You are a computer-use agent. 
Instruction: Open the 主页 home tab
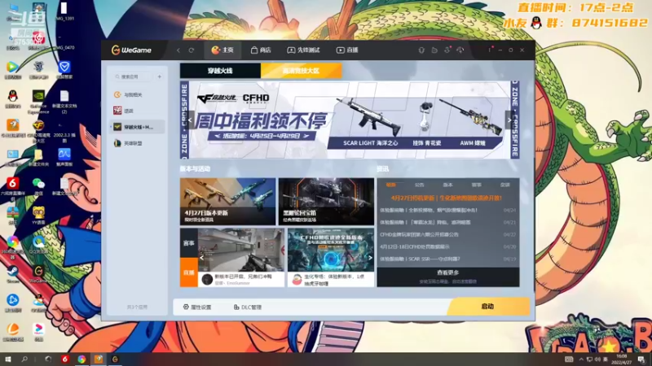pos(222,50)
